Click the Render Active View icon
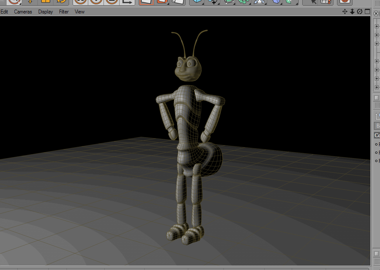 pyautogui.click(x=147, y=2)
